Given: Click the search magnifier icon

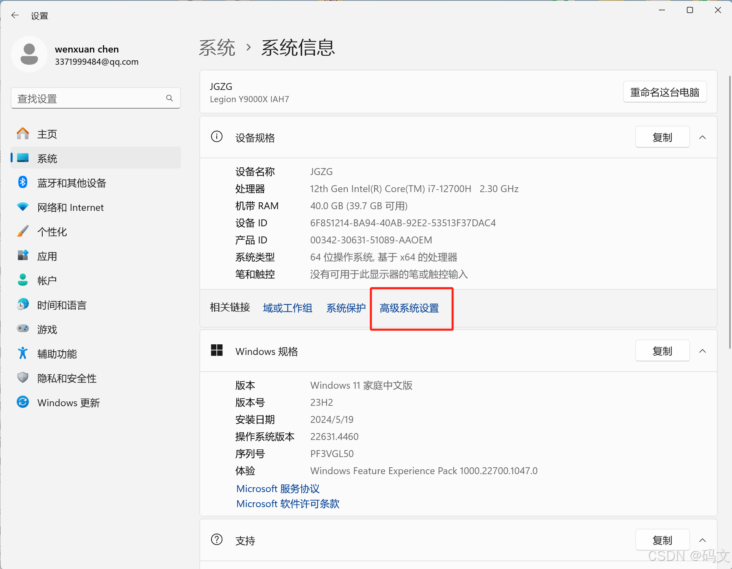Looking at the screenshot, I should point(170,98).
